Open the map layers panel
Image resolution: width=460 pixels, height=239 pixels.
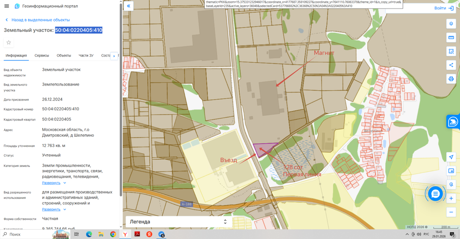(x=451, y=24)
